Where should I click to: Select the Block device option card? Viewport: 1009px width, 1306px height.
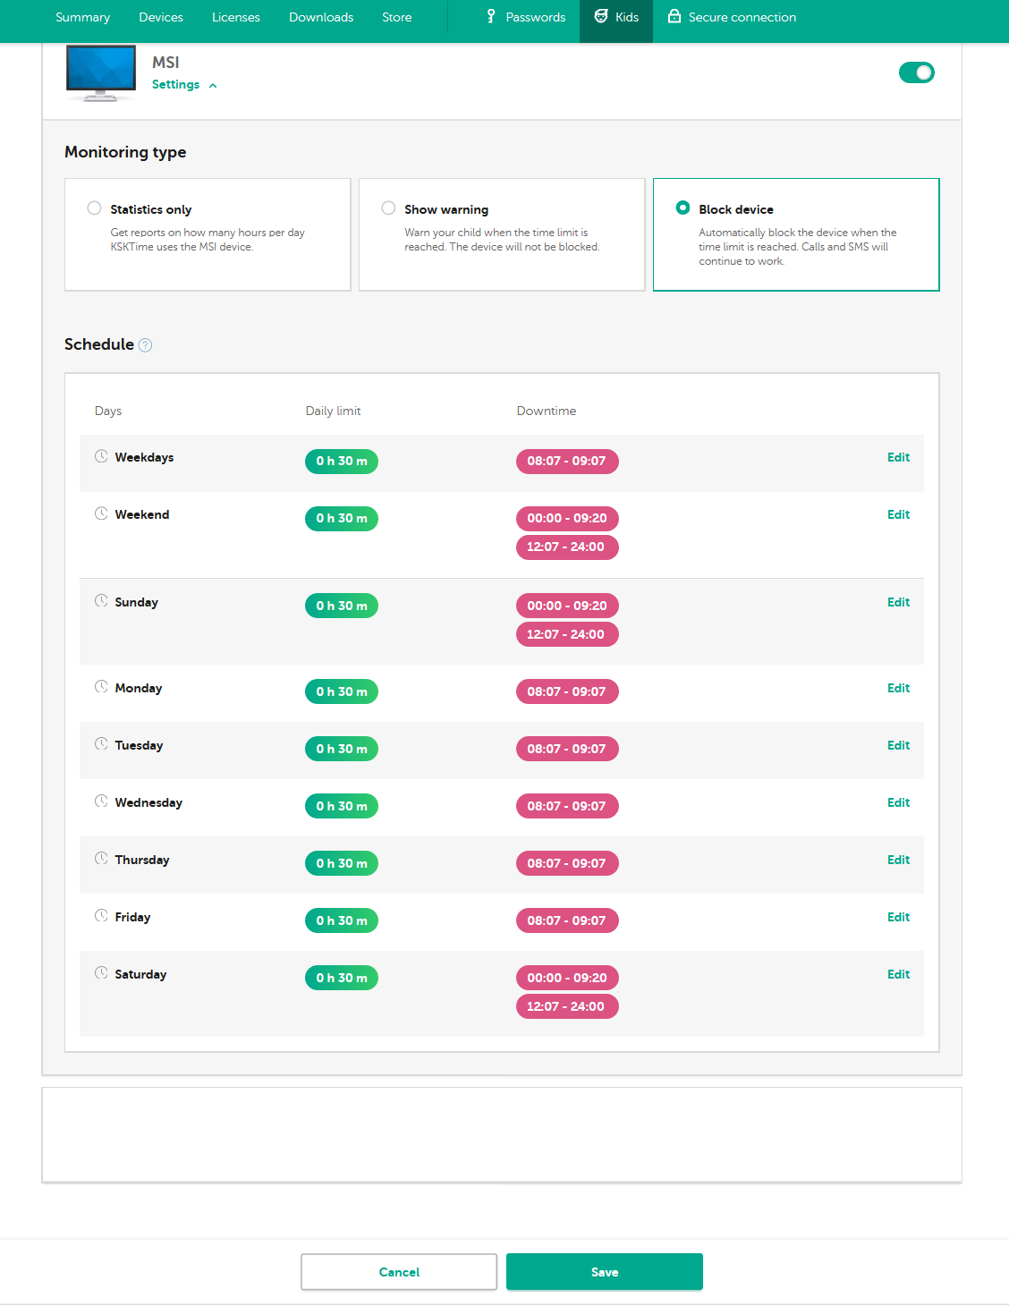tap(796, 234)
